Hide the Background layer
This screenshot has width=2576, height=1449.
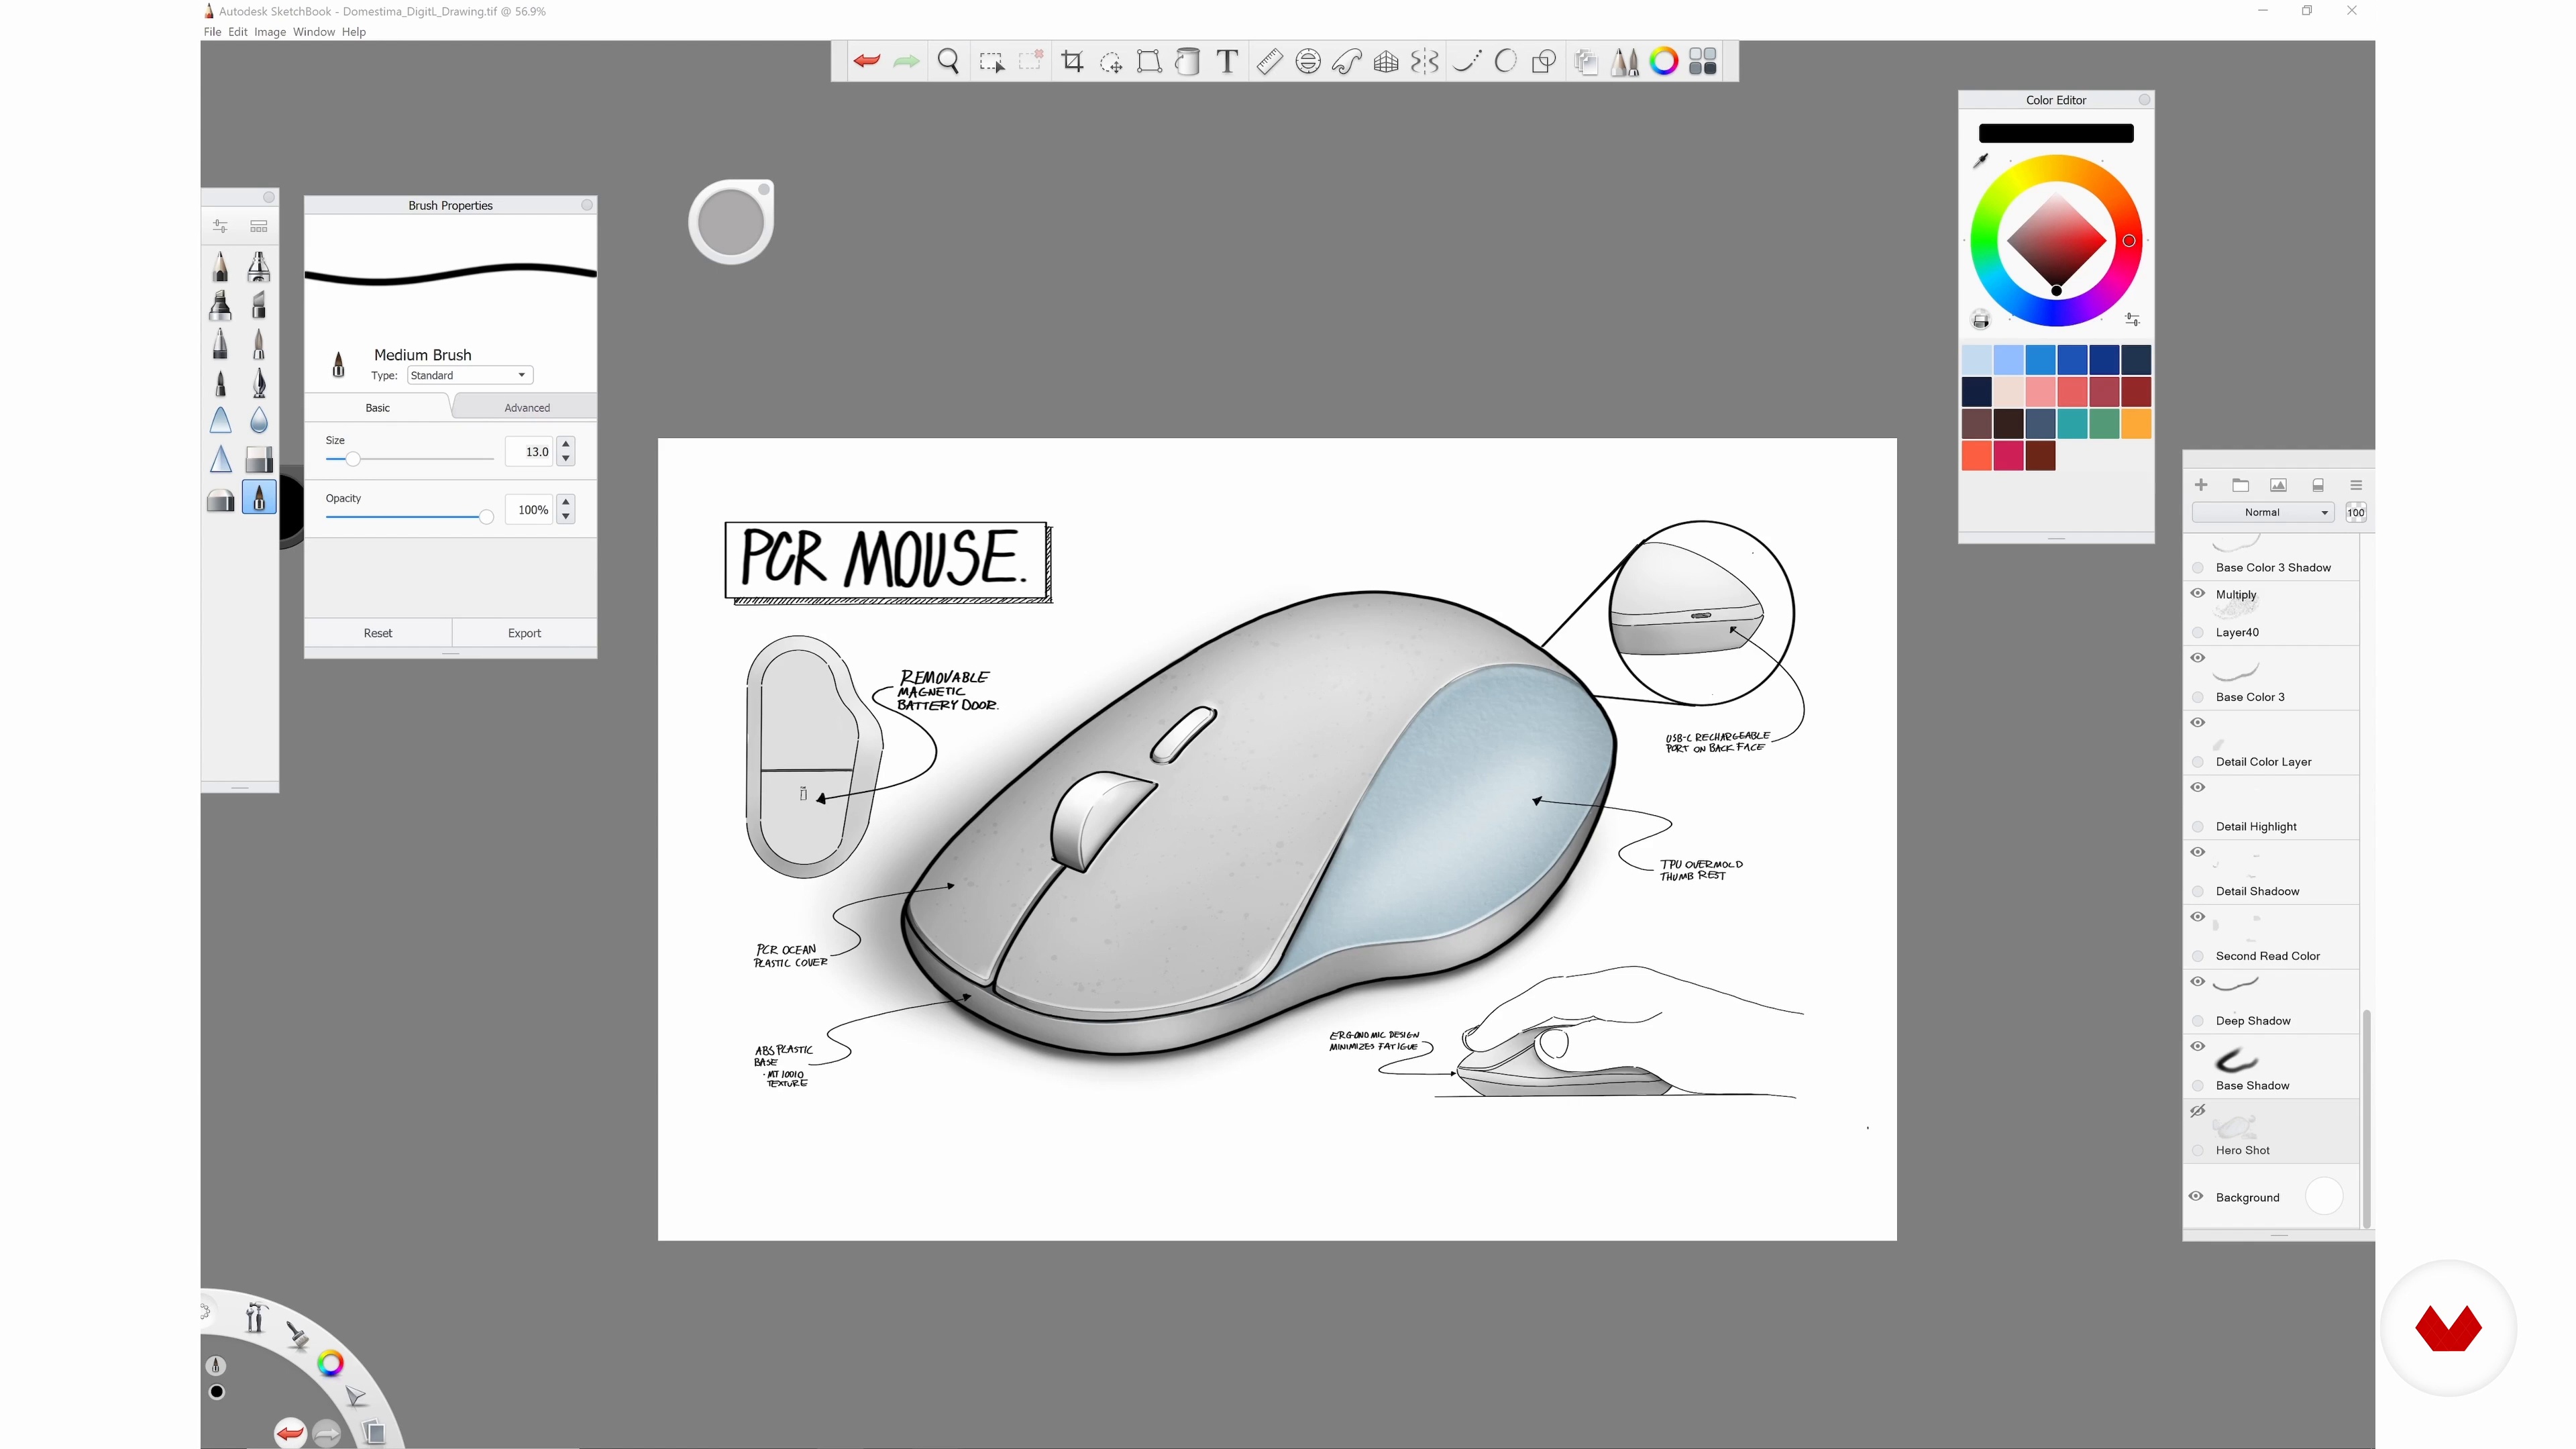pos(2196,1196)
